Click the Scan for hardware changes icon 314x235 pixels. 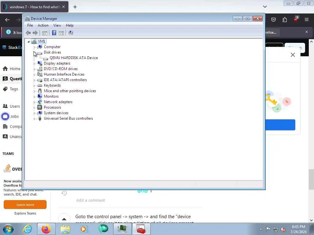pyautogui.click(x=71, y=33)
